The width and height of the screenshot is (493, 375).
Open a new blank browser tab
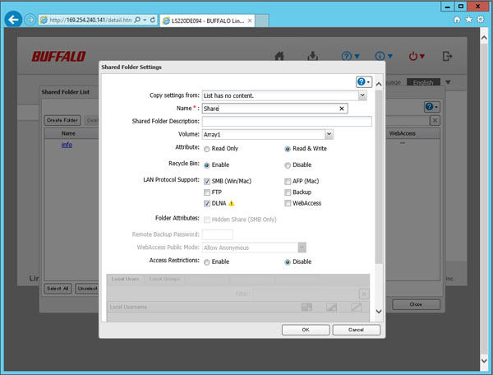pyautogui.click(x=262, y=21)
